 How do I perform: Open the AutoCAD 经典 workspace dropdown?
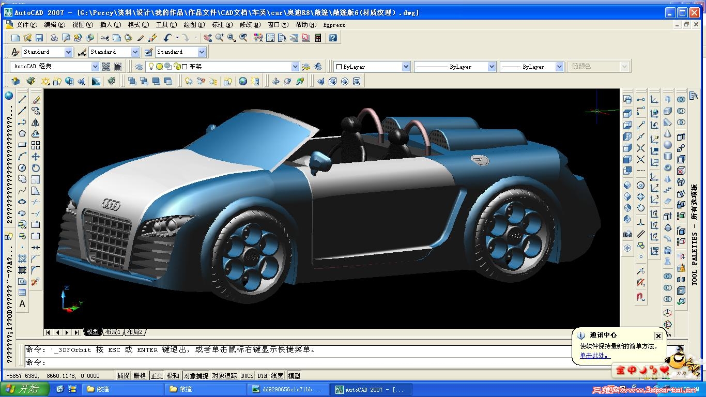[x=95, y=67]
